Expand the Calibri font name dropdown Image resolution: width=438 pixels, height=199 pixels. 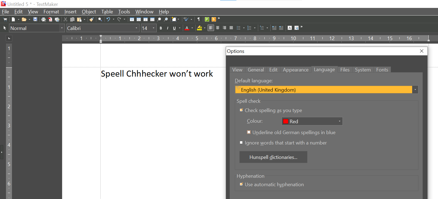point(136,28)
